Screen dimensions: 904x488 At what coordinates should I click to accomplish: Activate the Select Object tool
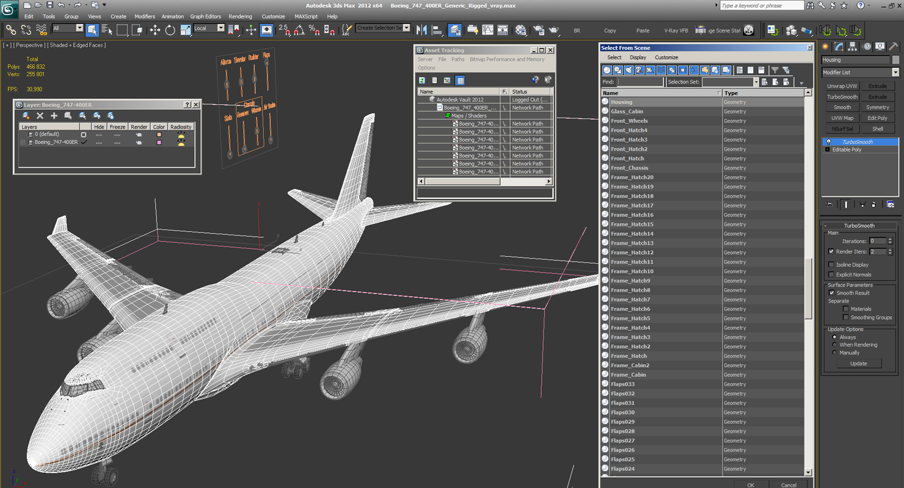pyautogui.click(x=92, y=29)
